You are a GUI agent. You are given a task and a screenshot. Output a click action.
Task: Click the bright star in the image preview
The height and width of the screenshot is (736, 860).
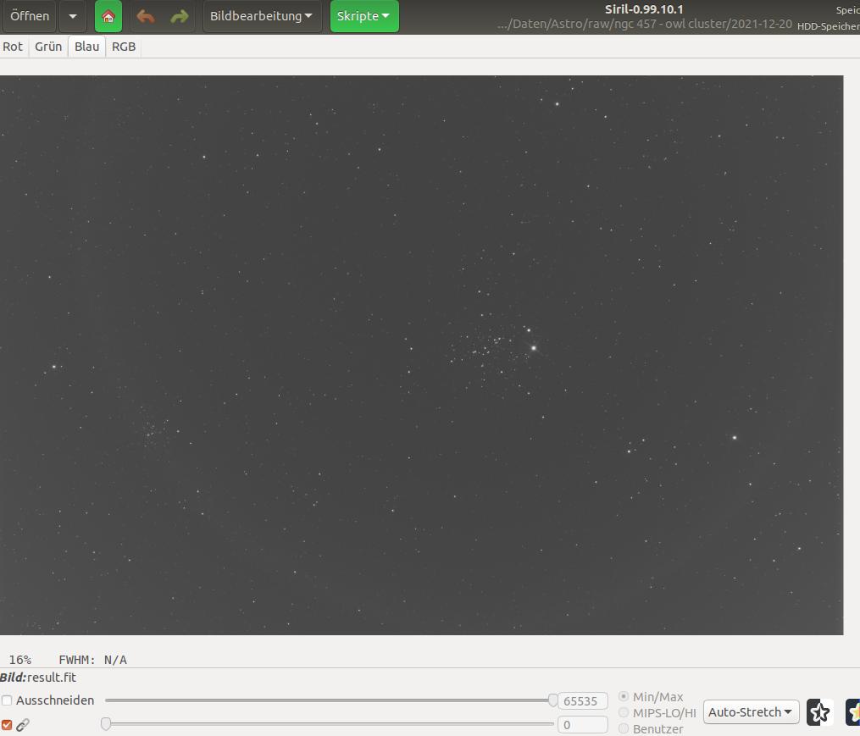coord(534,348)
